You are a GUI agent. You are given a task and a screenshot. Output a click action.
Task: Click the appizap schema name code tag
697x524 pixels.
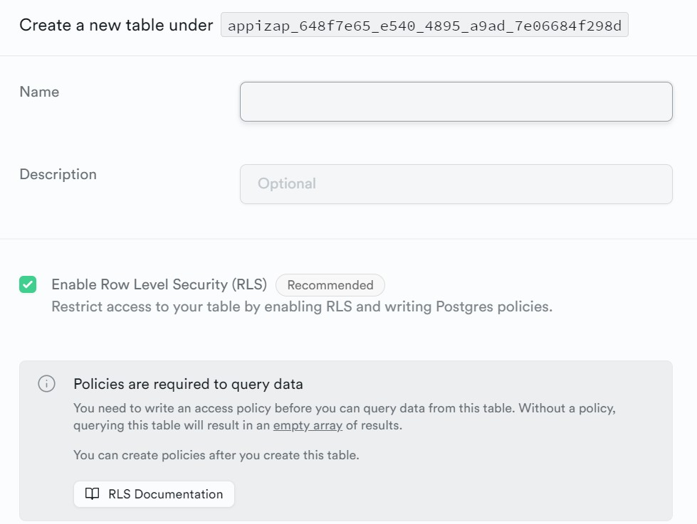(x=424, y=25)
